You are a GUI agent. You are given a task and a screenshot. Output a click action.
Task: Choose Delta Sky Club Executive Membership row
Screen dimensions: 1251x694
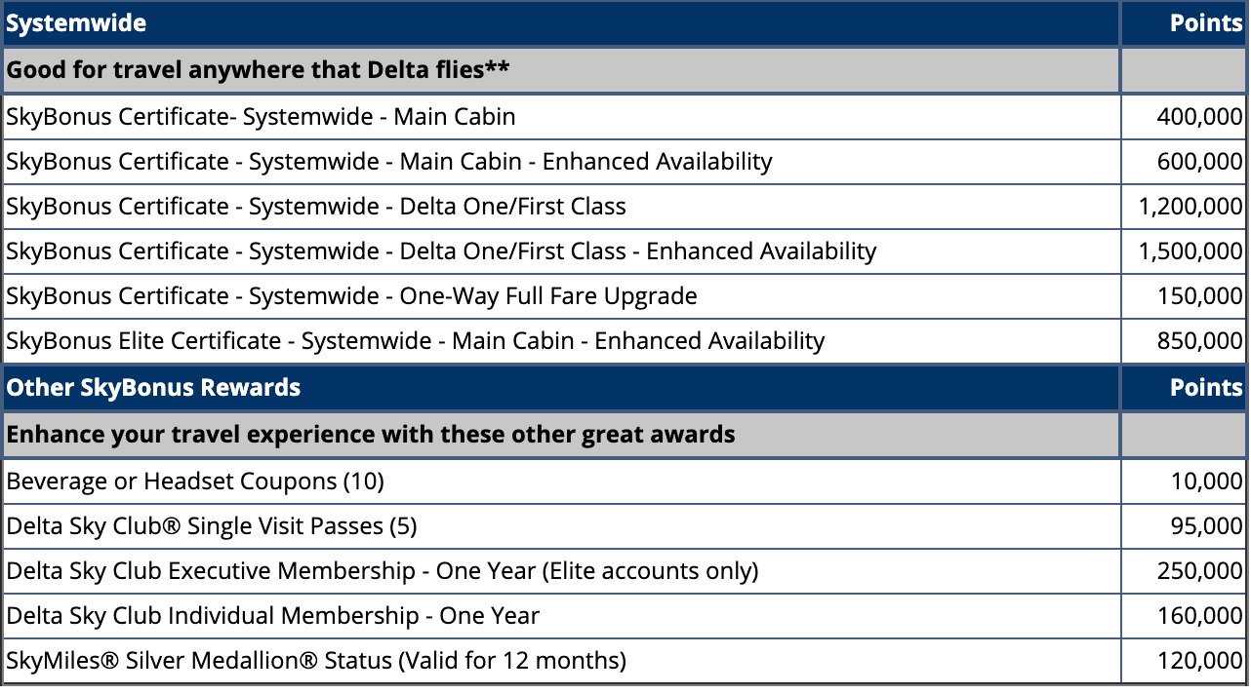pyautogui.click(x=382, y=571)
